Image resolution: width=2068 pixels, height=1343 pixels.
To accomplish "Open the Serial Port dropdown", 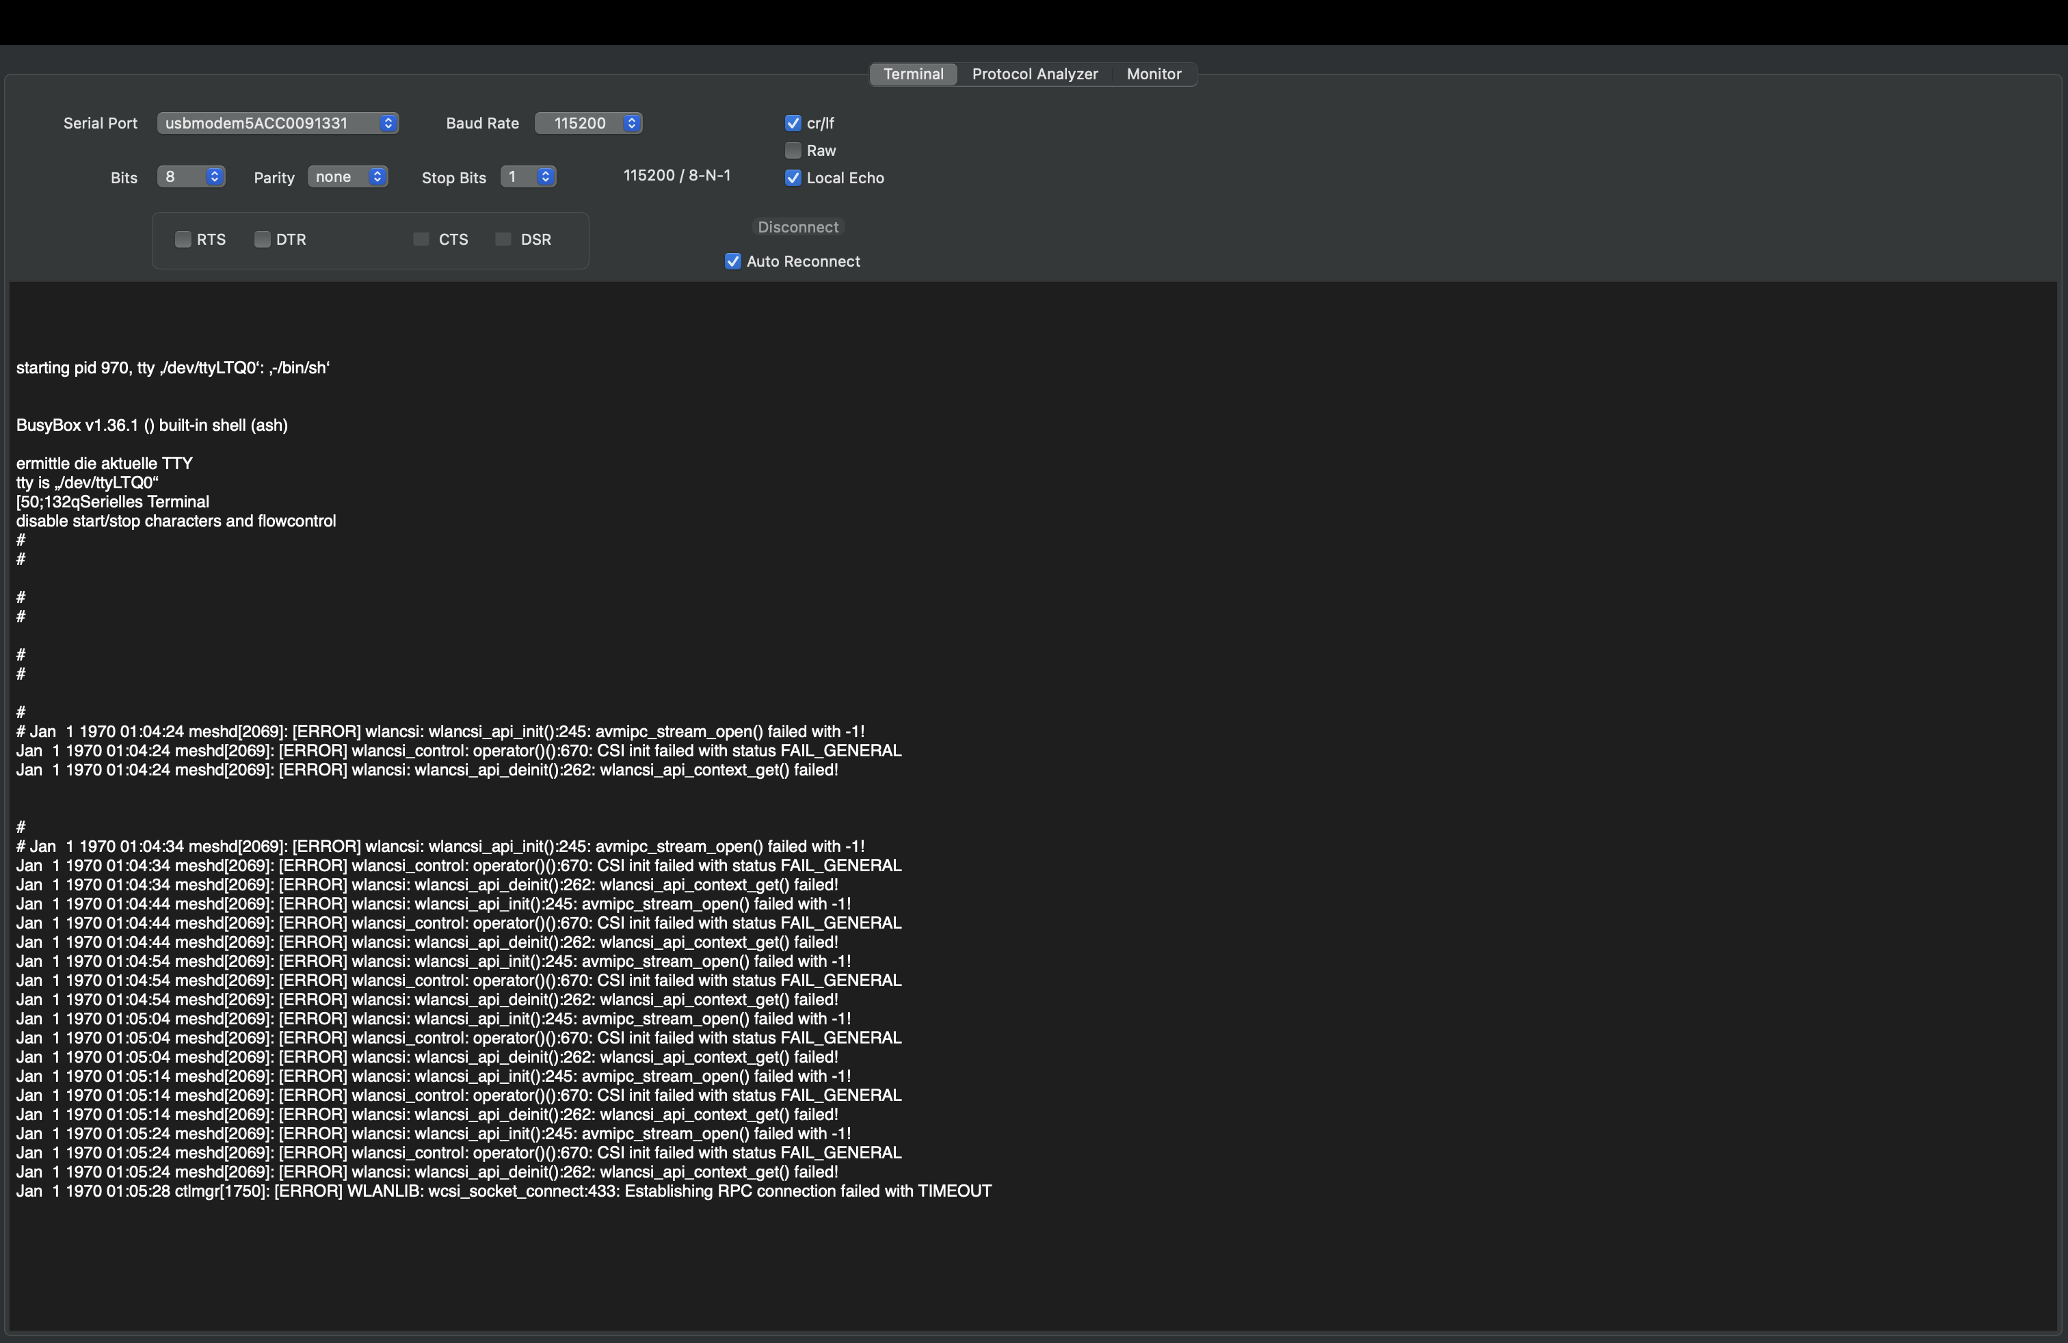I will coord(278,123).
